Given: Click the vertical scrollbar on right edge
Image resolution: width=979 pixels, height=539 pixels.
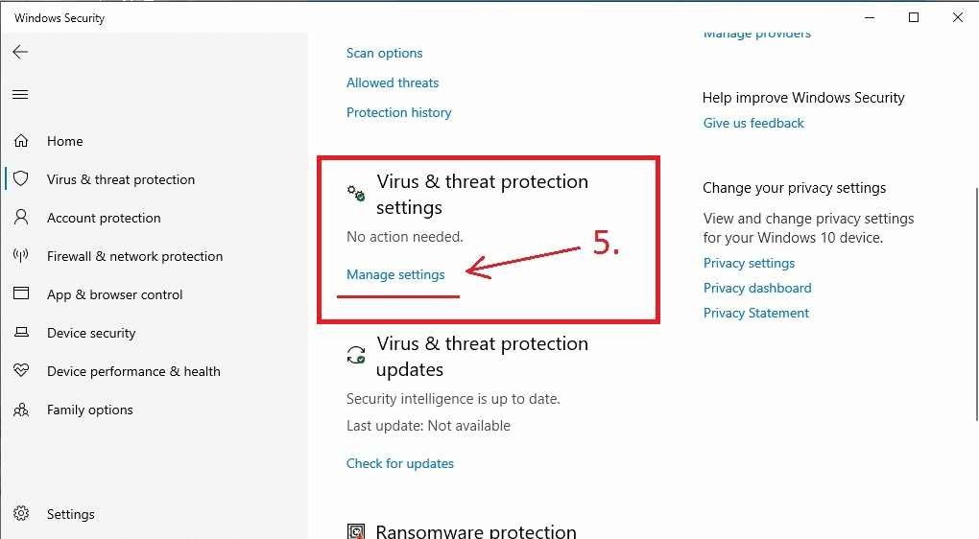Looking at the screenshot, I should click(976, 304).
